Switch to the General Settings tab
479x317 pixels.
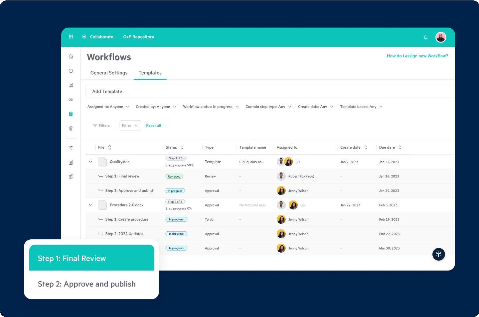109,73
